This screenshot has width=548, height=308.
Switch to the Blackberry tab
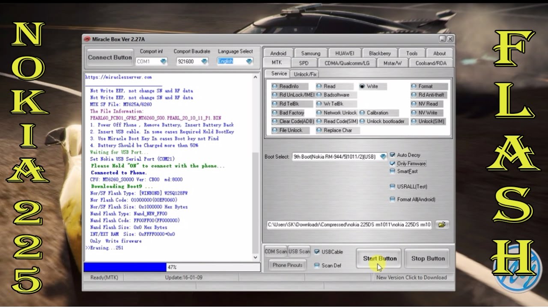point(380,53)
